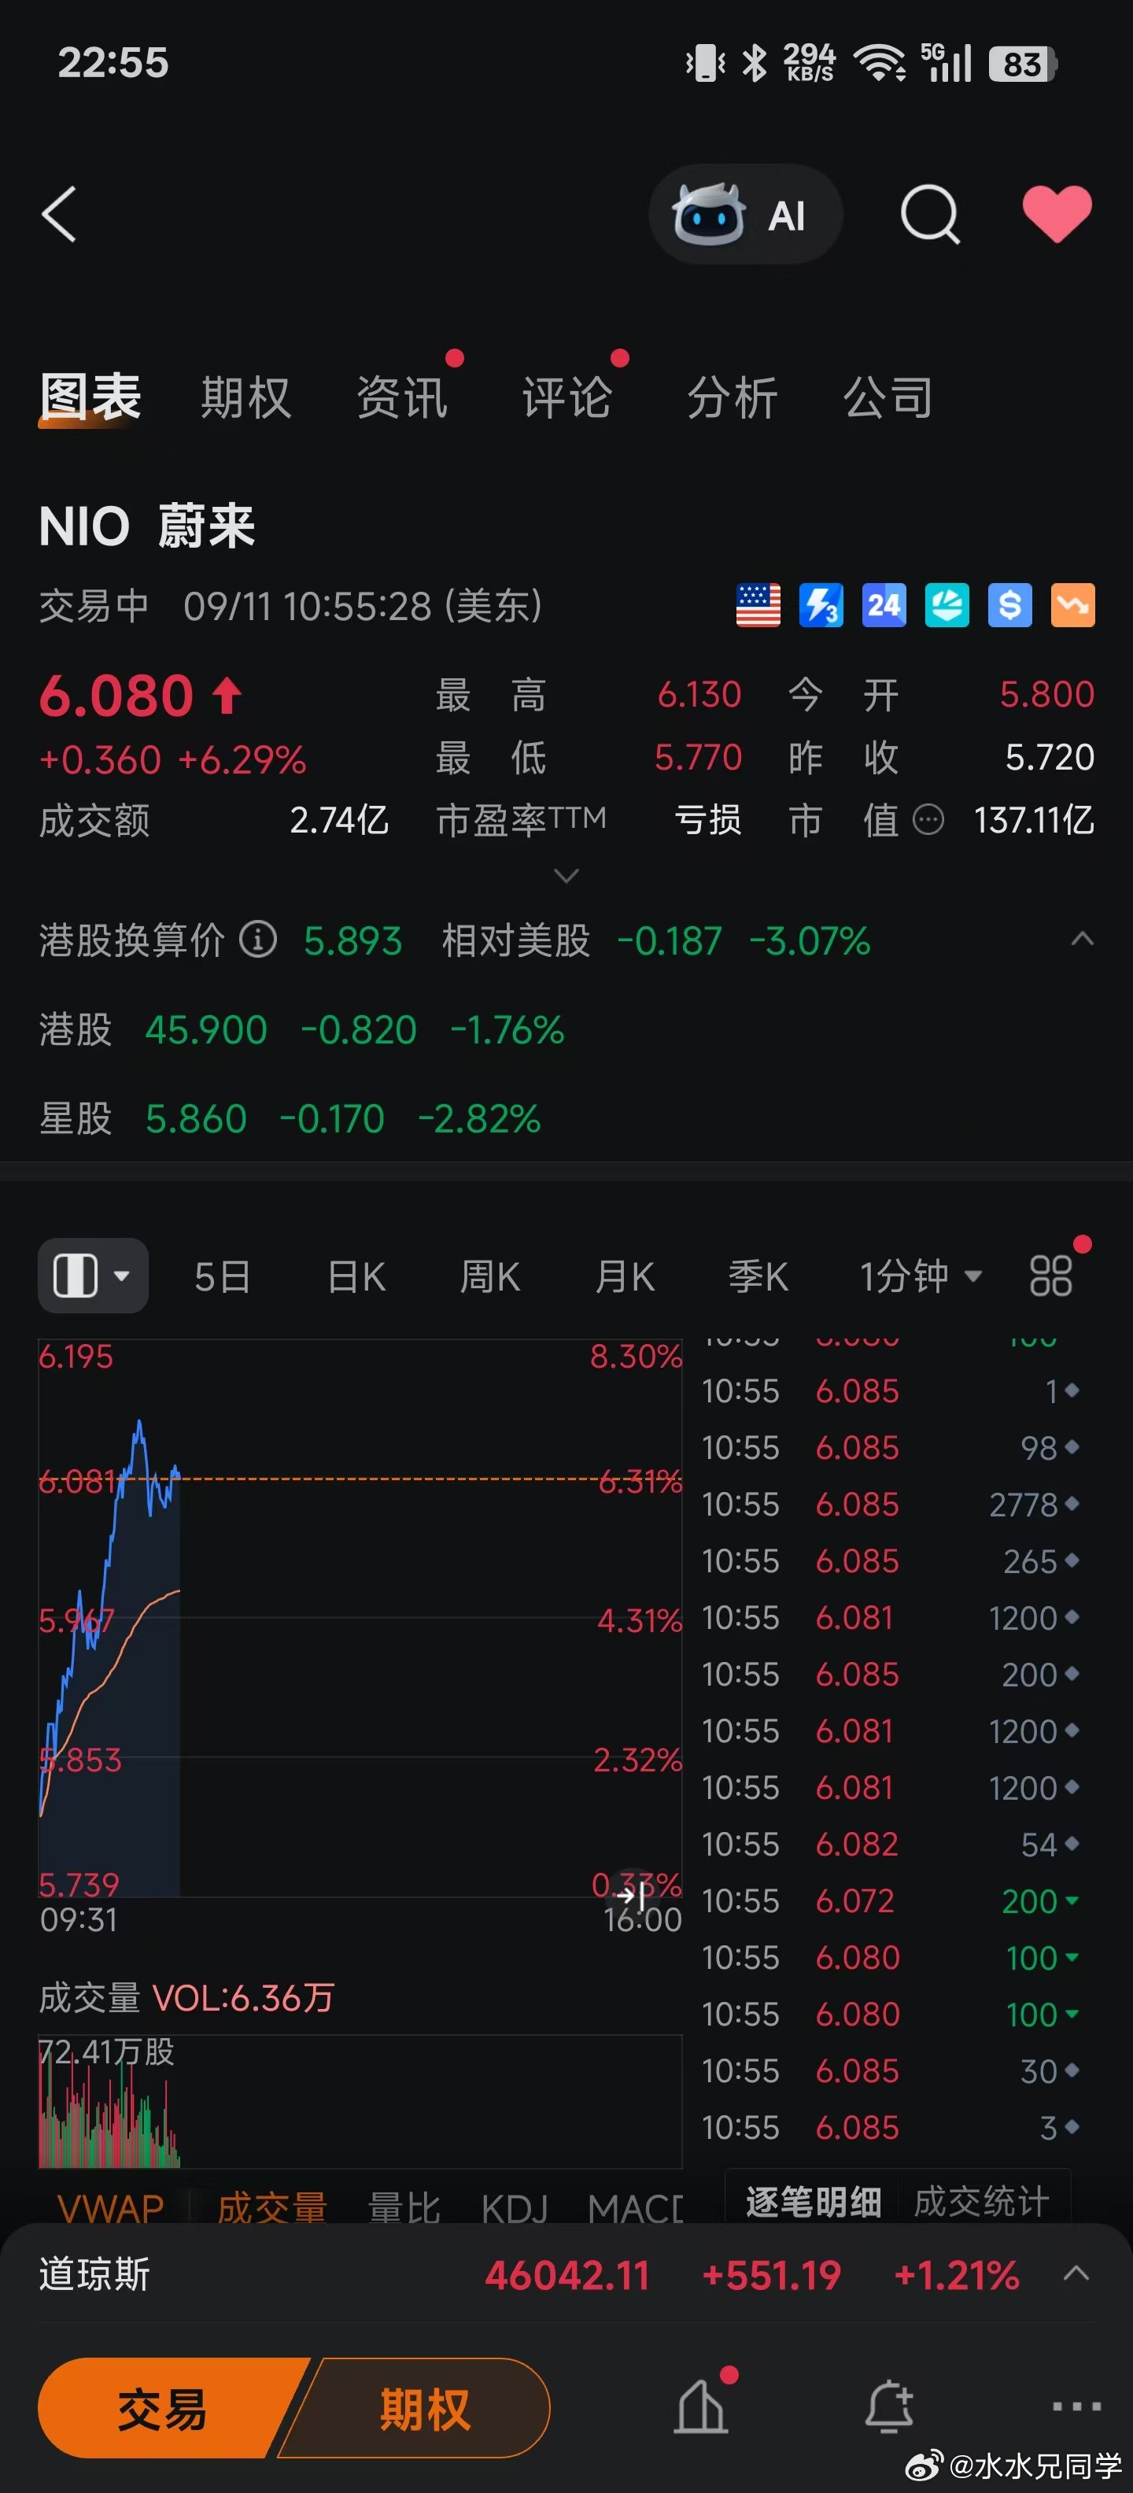Open the three-dots more menu

(x=1076, y=2406)
